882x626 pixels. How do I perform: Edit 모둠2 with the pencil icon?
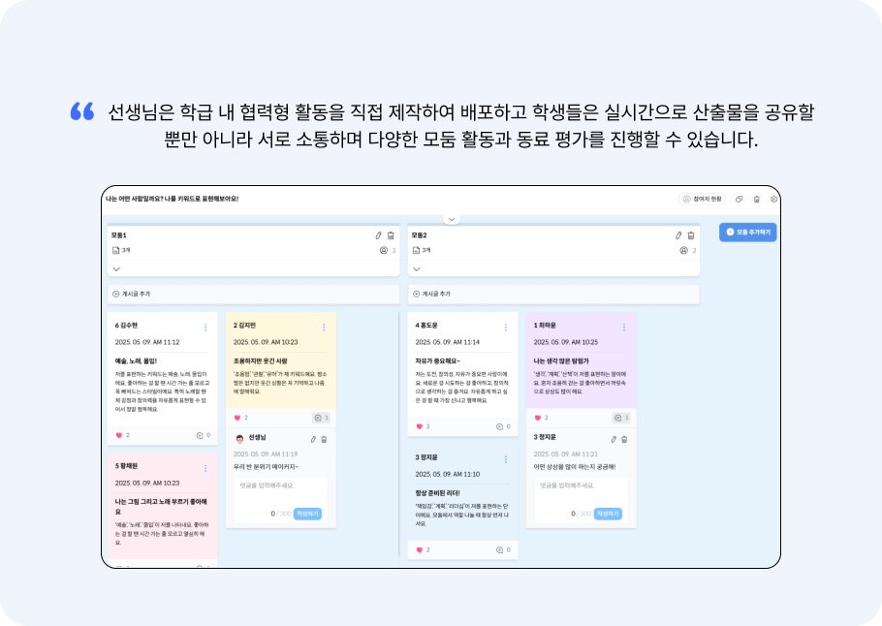click(x=678, y=235)
